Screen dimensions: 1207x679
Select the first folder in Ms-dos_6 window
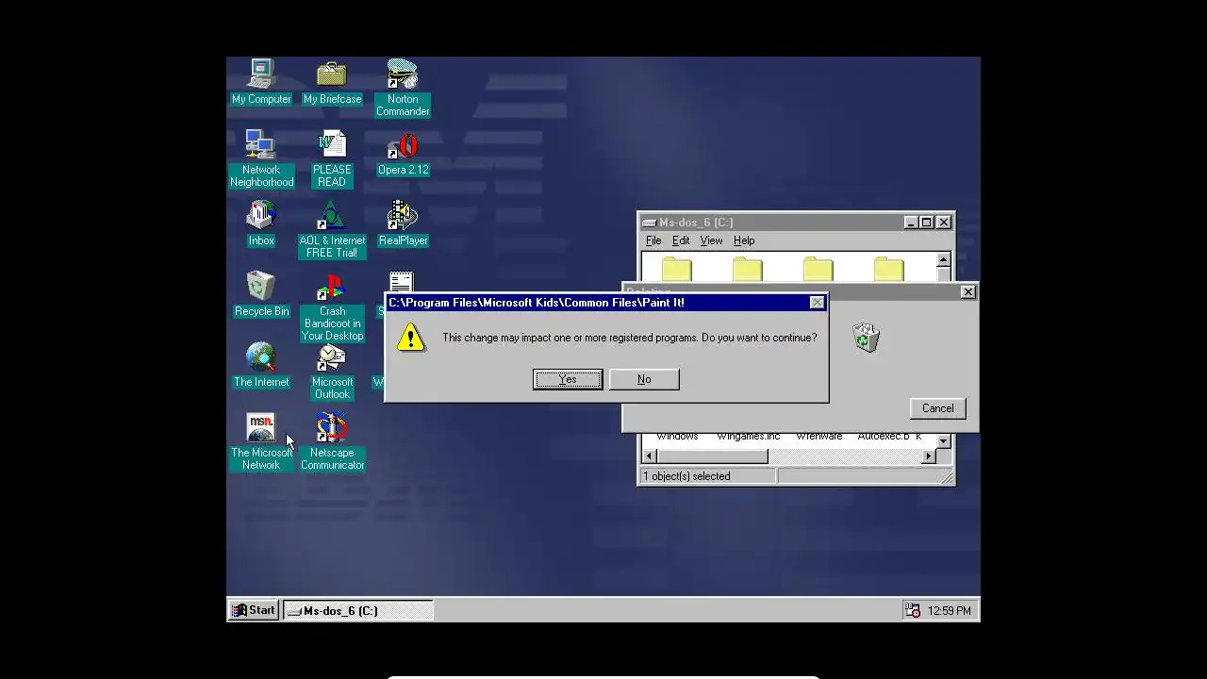click(x=676, y=269)
